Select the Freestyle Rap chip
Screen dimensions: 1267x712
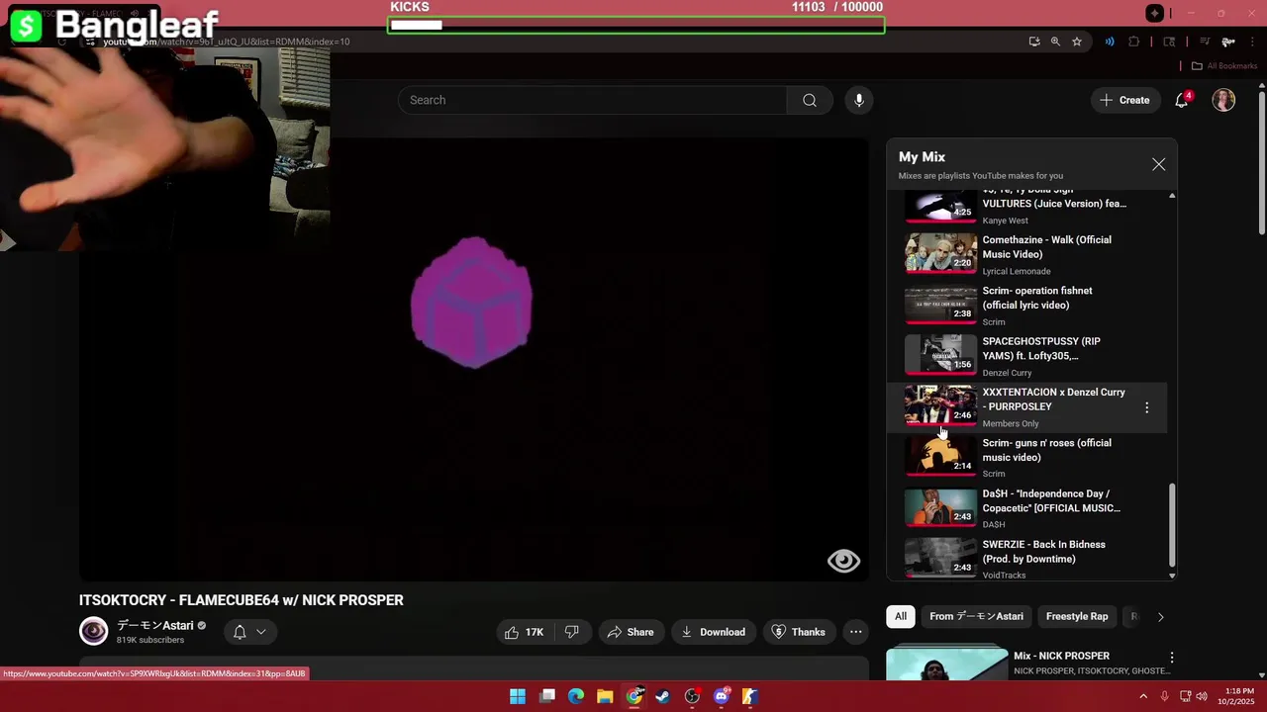pos(1077,616)
